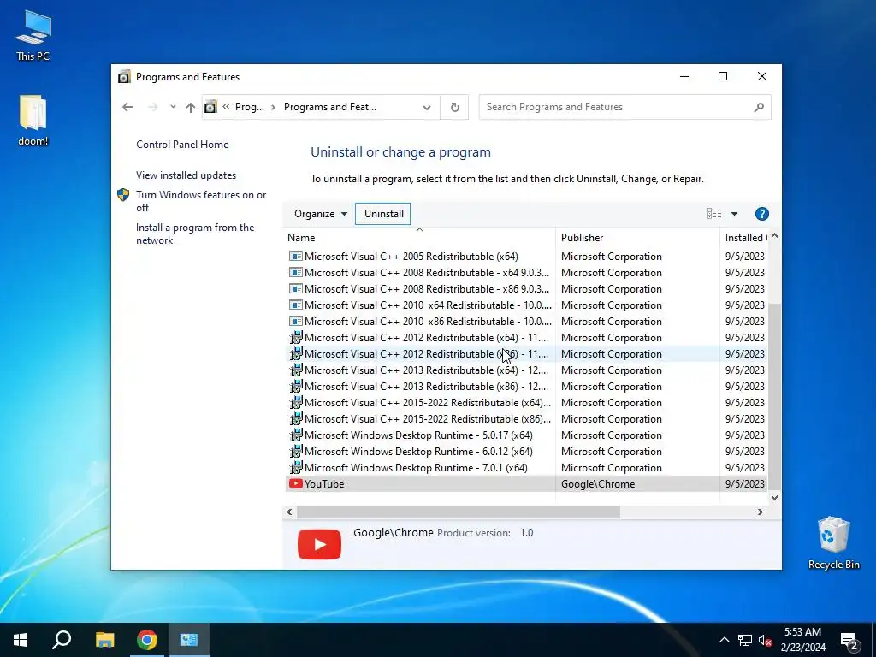Screen dimensions: 876x657
Task: Click the vertical scrollbar up arrow
Action: (774, 236)
